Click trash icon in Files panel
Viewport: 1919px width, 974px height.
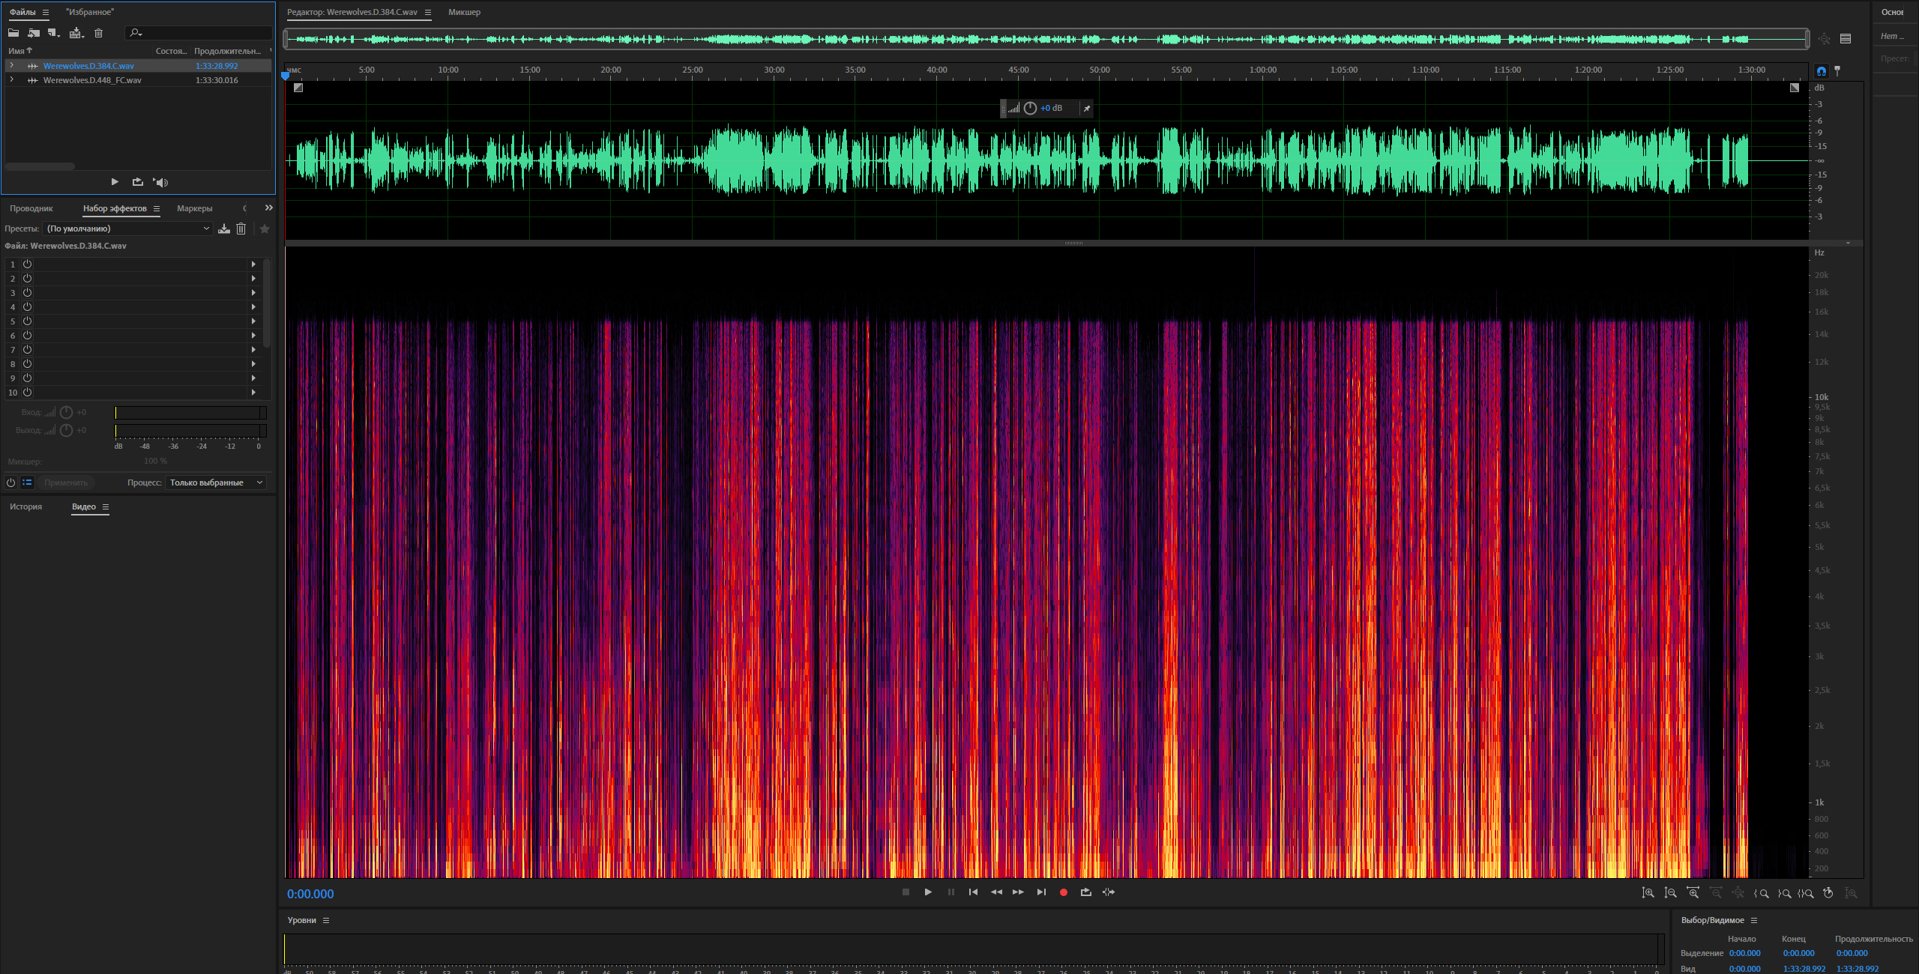pos(98,33)
